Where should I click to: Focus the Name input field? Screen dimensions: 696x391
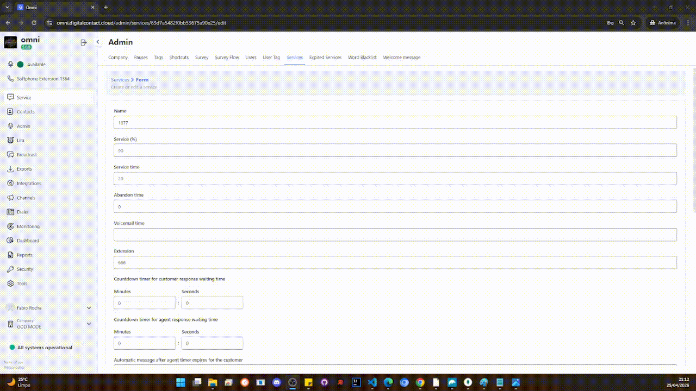coord(395,122)
